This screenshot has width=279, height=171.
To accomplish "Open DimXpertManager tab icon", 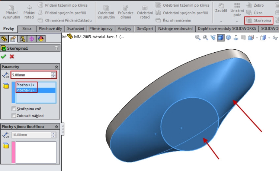I will [32, 39].
